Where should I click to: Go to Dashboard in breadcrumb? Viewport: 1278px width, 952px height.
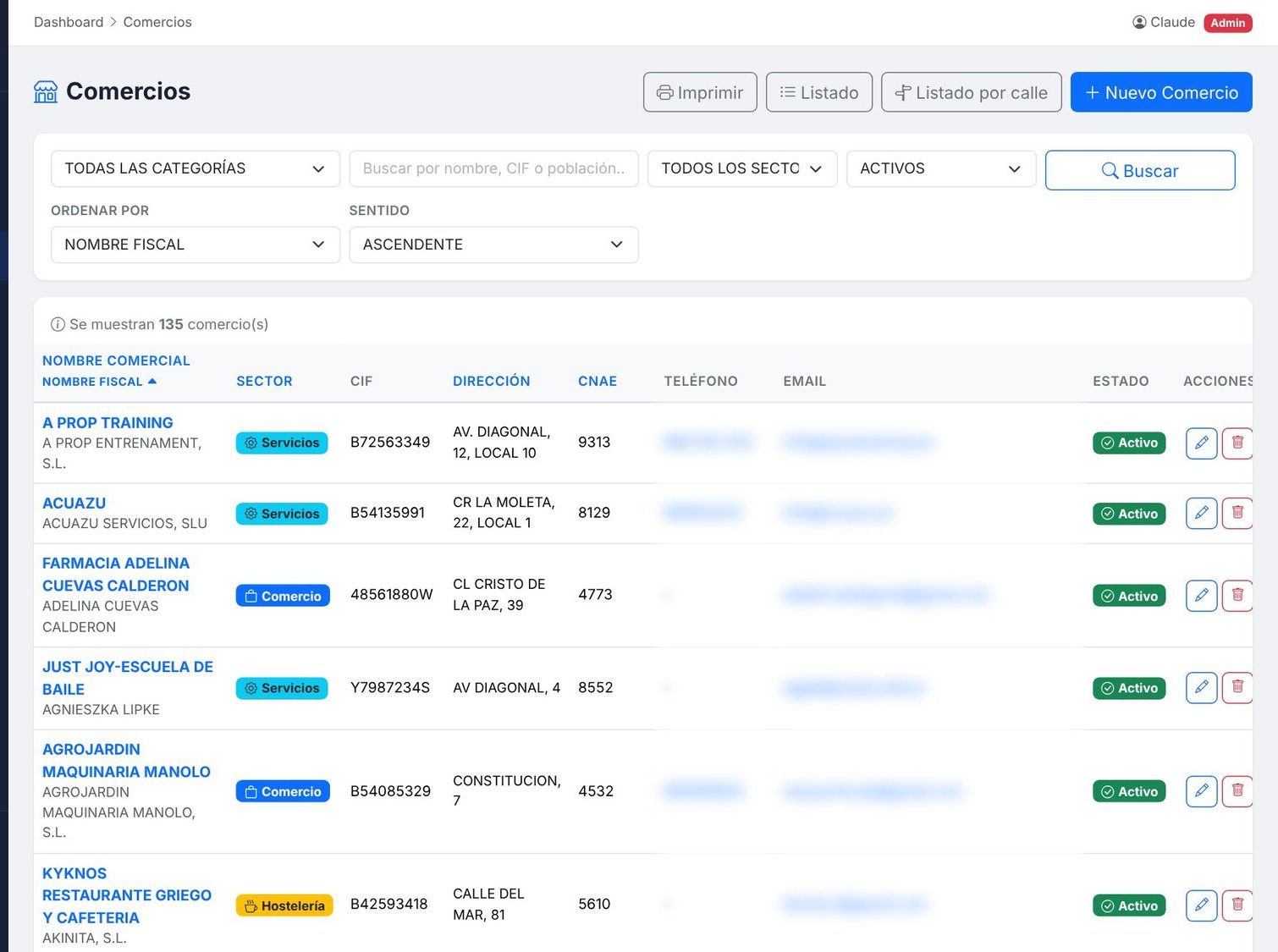(x=69, y=22)
